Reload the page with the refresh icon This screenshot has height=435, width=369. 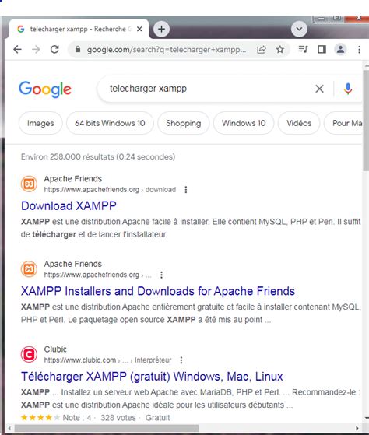pos(54,49)
